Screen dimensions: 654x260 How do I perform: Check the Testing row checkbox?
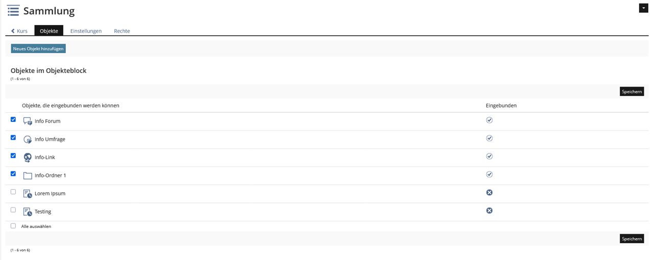click(x=13, y=210)
